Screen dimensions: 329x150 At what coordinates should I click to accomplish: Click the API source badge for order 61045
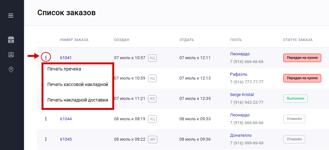pos(153,139)
